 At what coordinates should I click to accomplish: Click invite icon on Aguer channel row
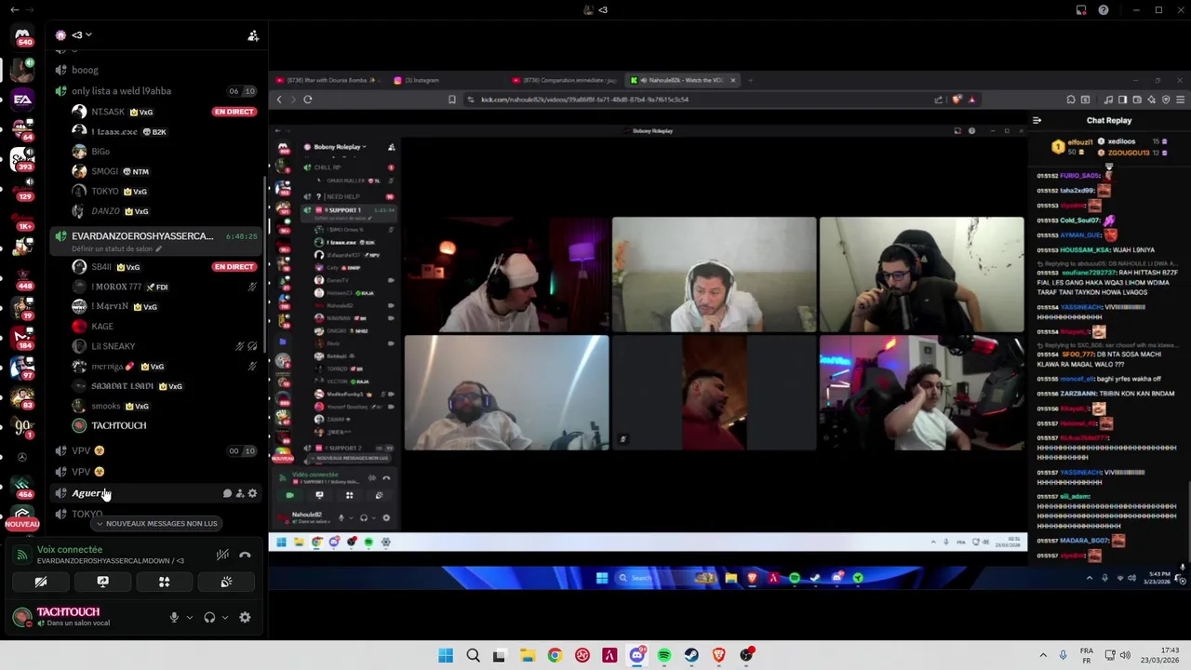coord(240,493)
